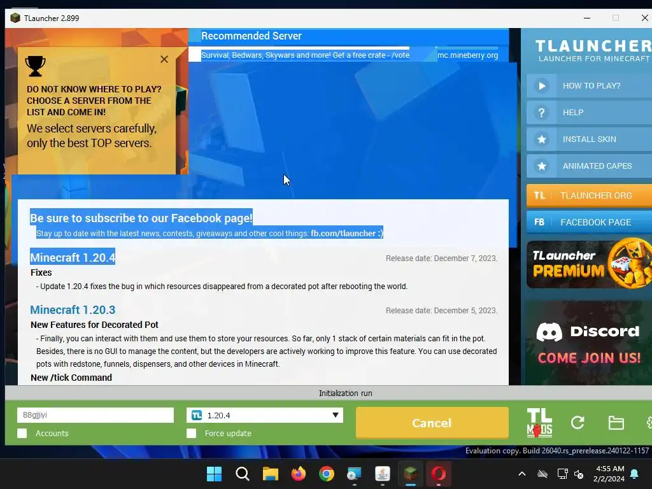Click the trophy icon in tip popup
The width and height of the screenshot is (652, 489).
point(36,66)
